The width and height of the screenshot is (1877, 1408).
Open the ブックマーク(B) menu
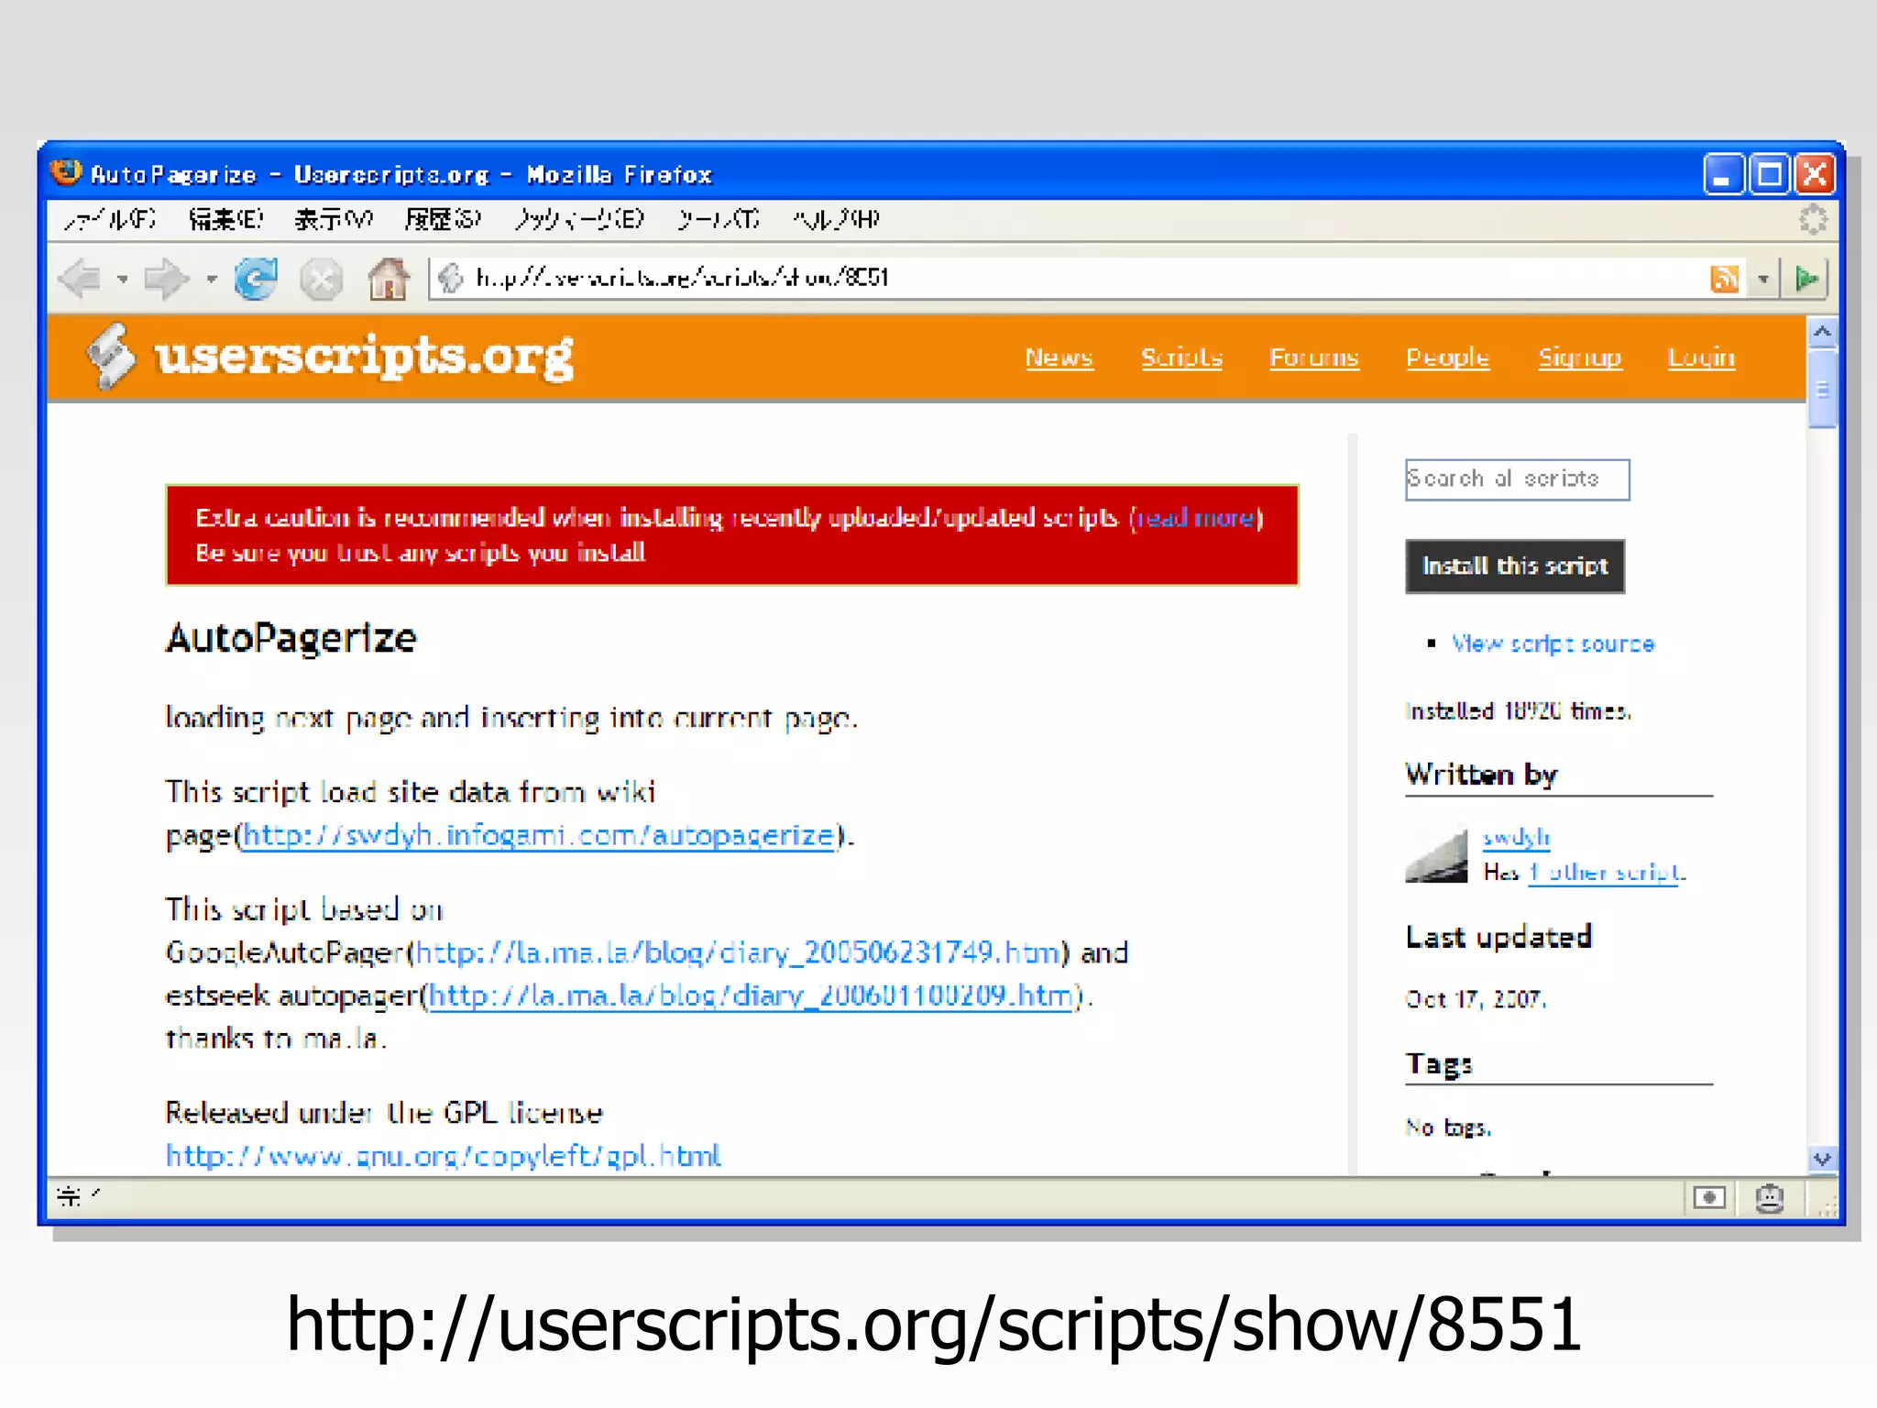(579, 220)
